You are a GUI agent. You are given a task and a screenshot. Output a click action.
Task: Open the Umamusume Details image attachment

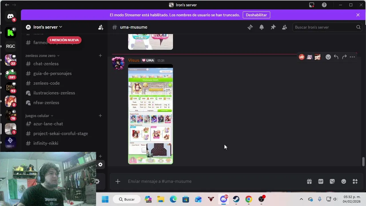click(150, 114)
